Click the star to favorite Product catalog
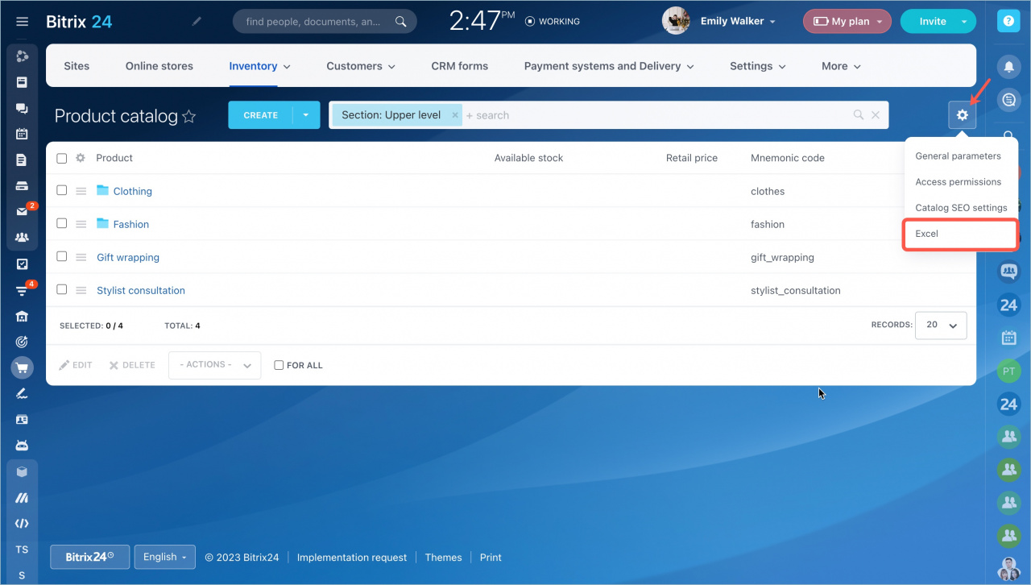Screen dimensions: 1031x585 click(189, 117)
